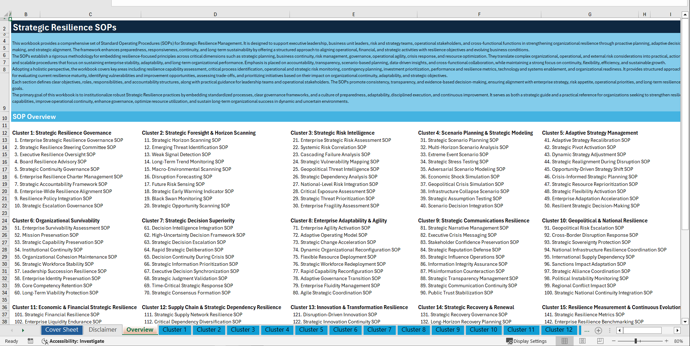The image size is (690, 346).
Task: Open the macro recording status icon
Action: [31, 341]
